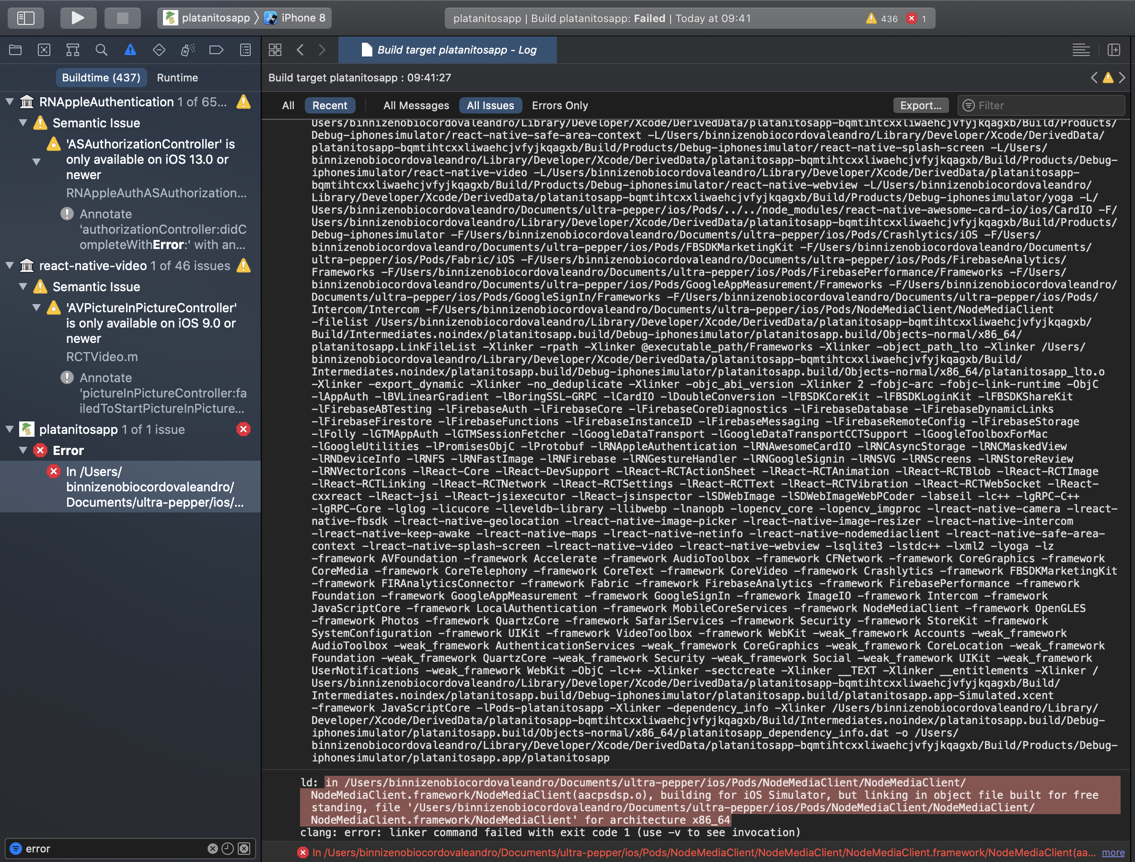The image size is (1135, 862).
Task: Collapse the RNAppleAuthentication issue group
Action: 10,102
